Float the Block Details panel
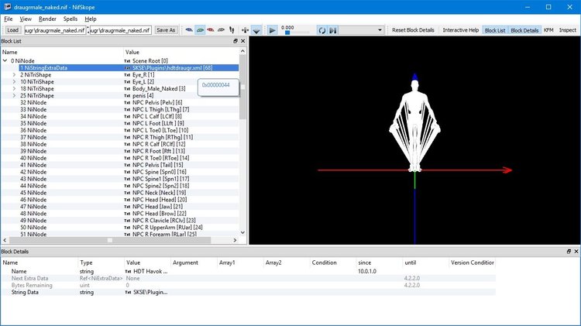This screenshot has width=581, height=326. pos(569,251)
